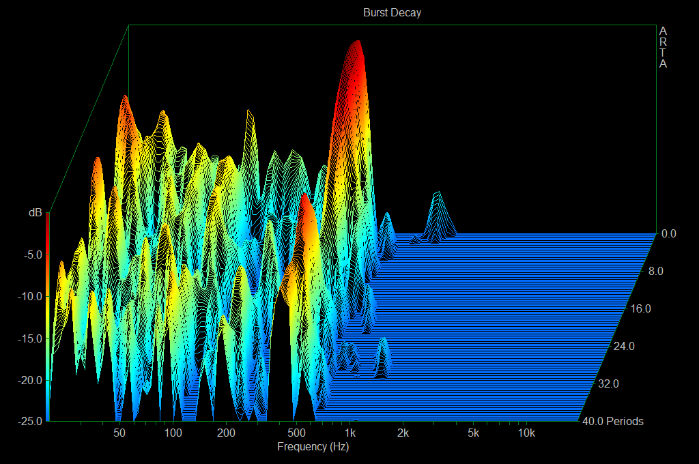The width and height of the screenshot is (699, 464).
Task: Click the 1k frequency label
Action: click(350, 433)
